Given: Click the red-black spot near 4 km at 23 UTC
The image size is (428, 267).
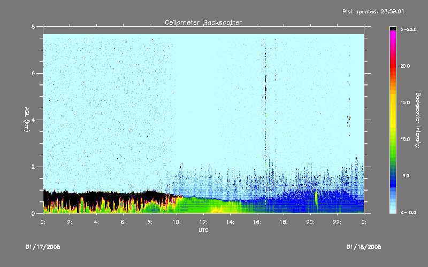Looking at the screenshot, I should [x=349, y=118].
